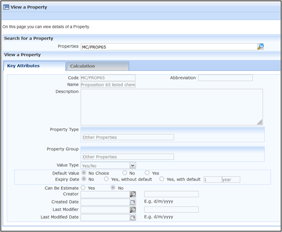This screenshot has width=282, height=232.
Task: Click the View a Property window icon
Action: [6, 7]
